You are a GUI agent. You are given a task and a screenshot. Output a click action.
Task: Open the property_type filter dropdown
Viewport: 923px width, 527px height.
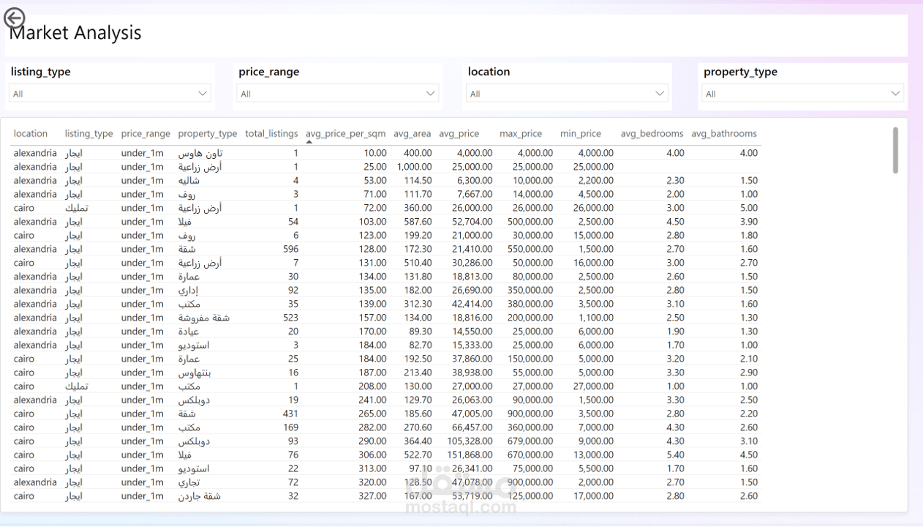click(x=803, y=93)
